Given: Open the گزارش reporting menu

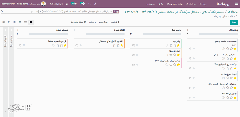Looking at the screenshot, I should 161,4.
